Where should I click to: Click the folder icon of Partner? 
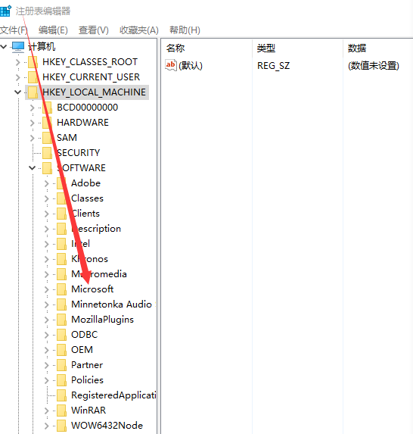[61, 365]
